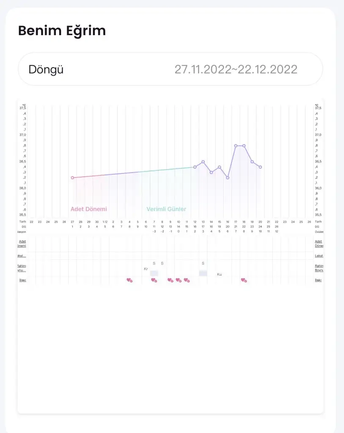Screen dimensions: 344x433
Task: Click the Verimli Günler label on the chart
Action: tap(166, 209)
